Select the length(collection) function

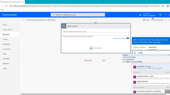[151, 82]
